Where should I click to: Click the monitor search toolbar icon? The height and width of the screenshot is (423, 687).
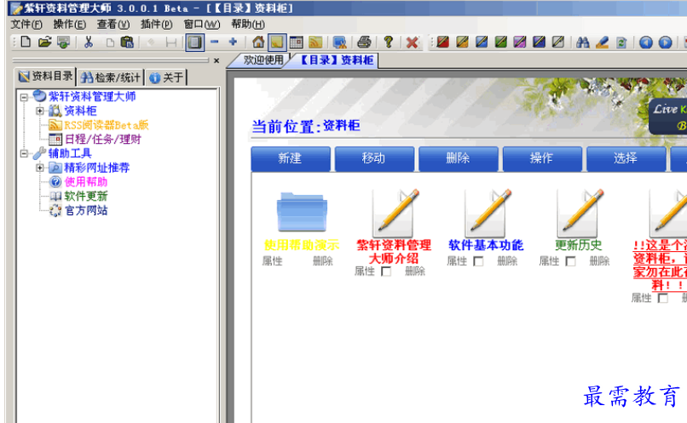339,43
